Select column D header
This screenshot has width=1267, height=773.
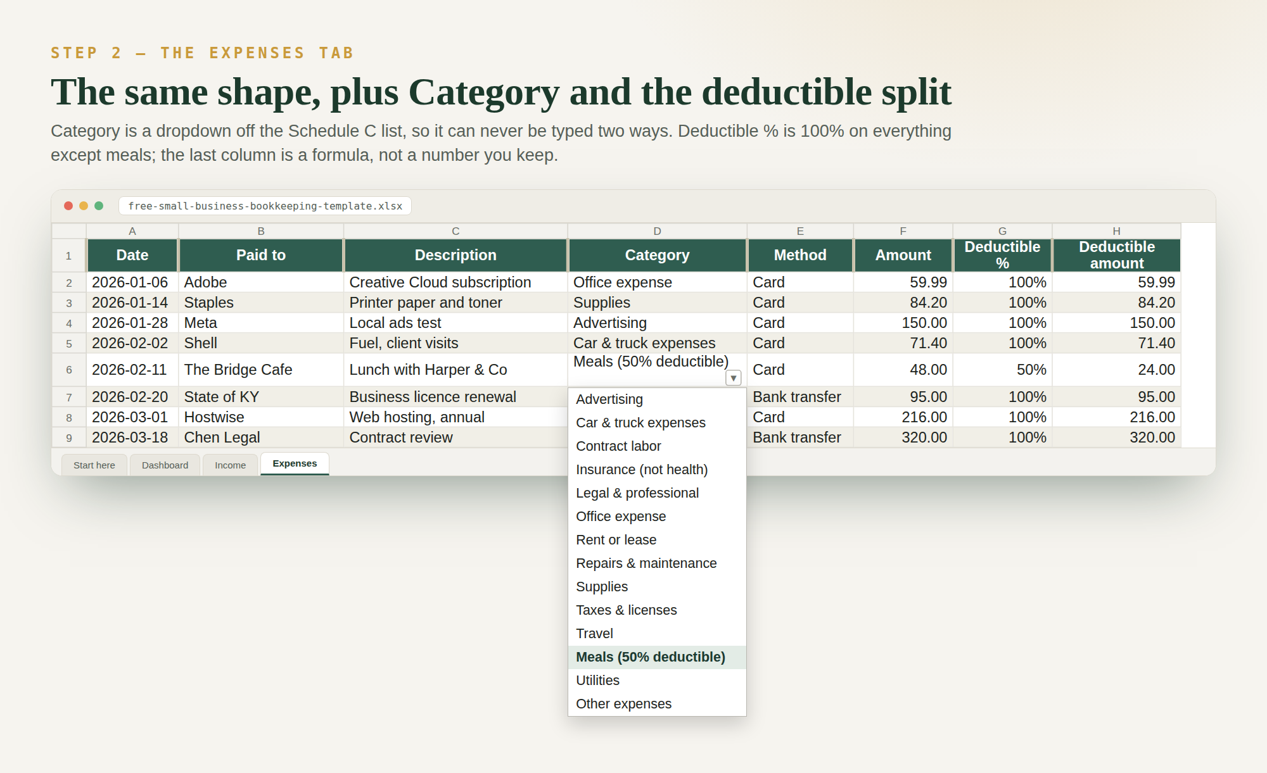(657, 231)
